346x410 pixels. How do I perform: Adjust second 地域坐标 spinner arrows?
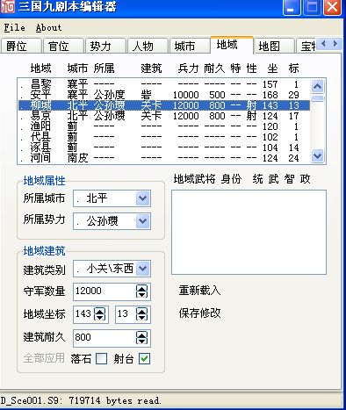point(141,314)
